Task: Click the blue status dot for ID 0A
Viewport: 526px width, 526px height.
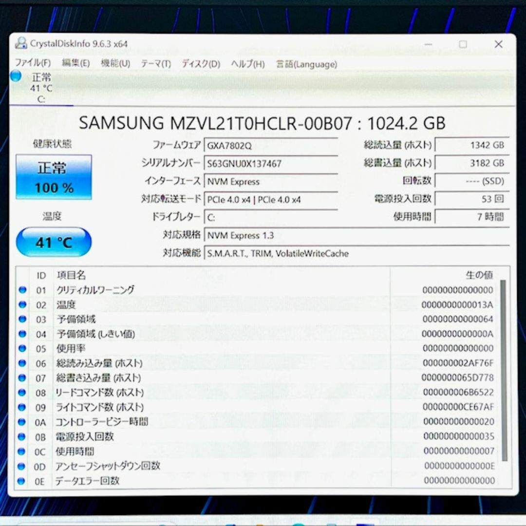Action: 21,422
